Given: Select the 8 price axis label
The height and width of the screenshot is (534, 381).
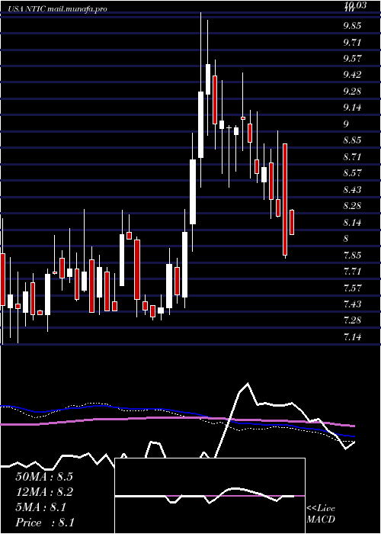Looking at the screenshot, I should pyautogui.click(x=346, y=239).
